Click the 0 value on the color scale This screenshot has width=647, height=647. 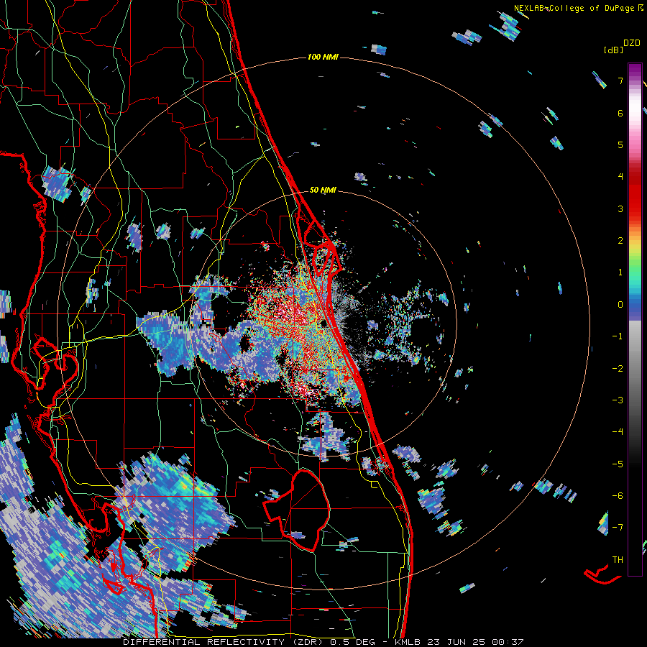point(620,305)
